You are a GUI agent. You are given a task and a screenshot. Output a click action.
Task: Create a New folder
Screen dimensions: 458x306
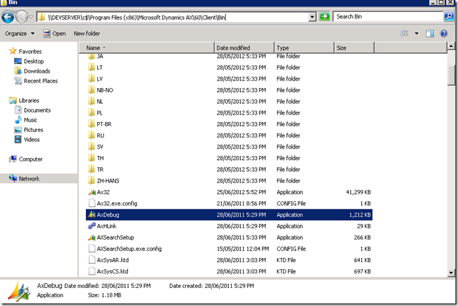click(x=87, y=33)
